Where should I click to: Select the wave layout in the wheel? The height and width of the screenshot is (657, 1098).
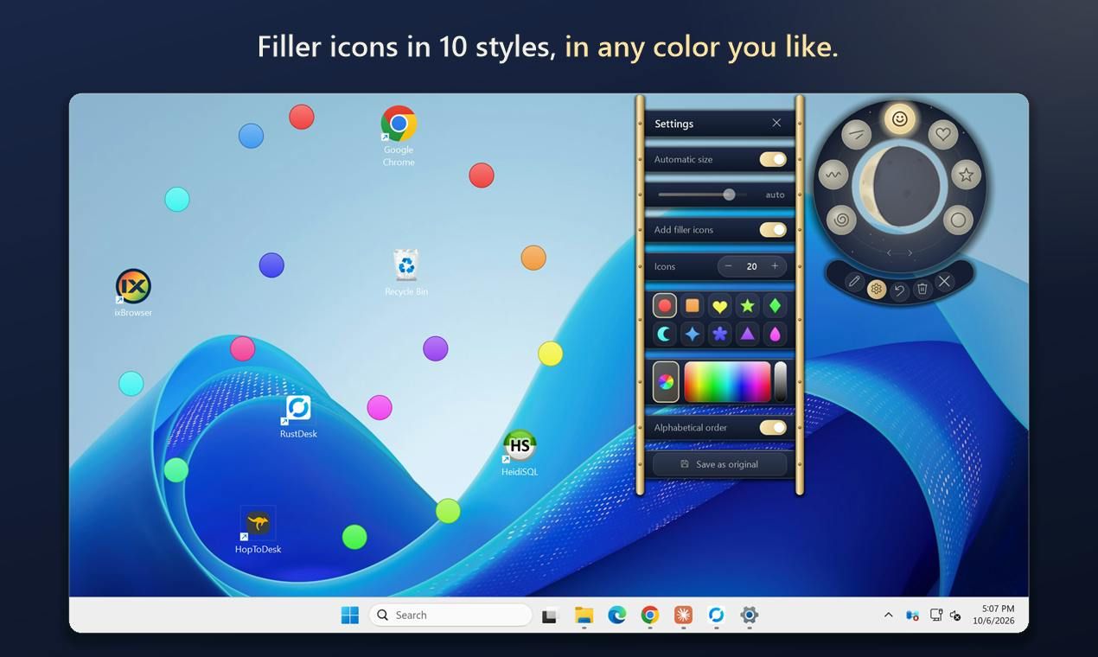point(833,175)
